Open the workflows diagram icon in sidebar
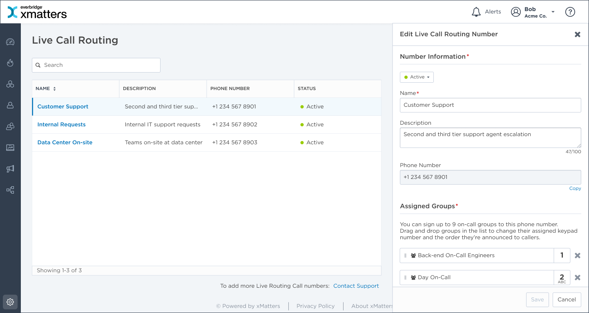The image size is (589, 313). (10, 190)
